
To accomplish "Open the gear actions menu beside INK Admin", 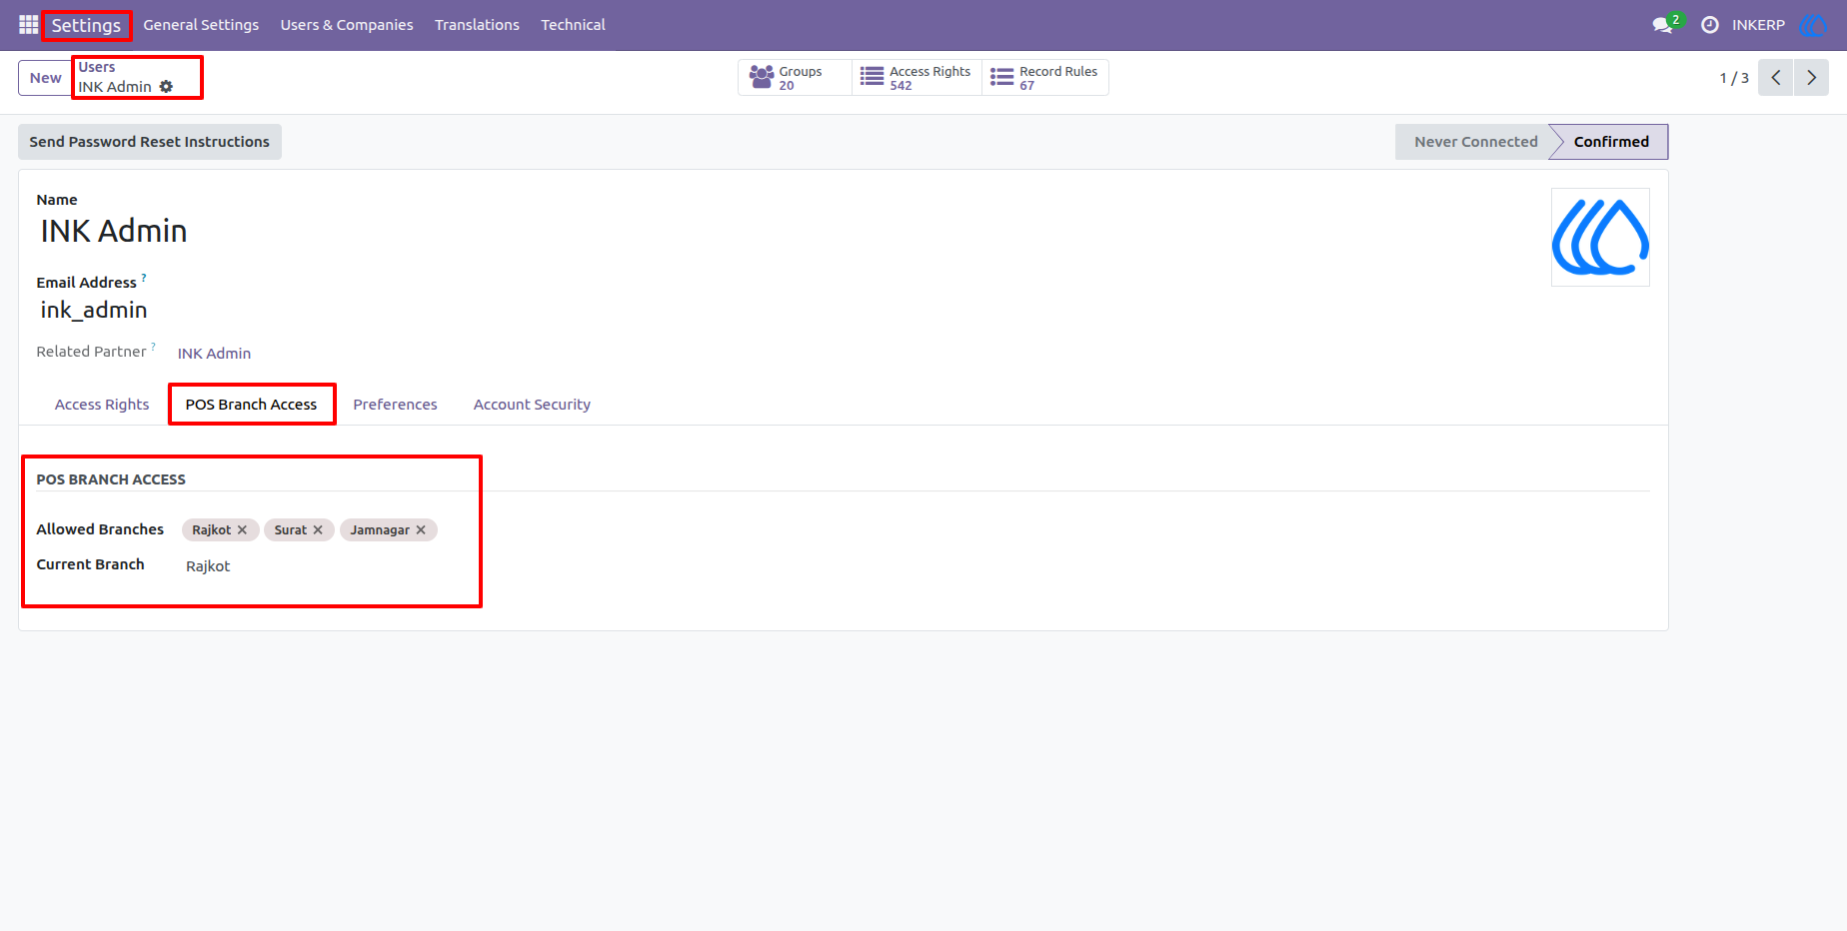I will pos(166,87).
